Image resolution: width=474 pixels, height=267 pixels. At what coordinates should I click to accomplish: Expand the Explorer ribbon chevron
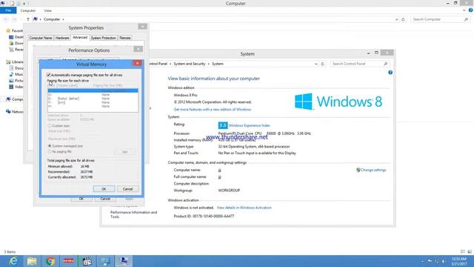(464, 10)
